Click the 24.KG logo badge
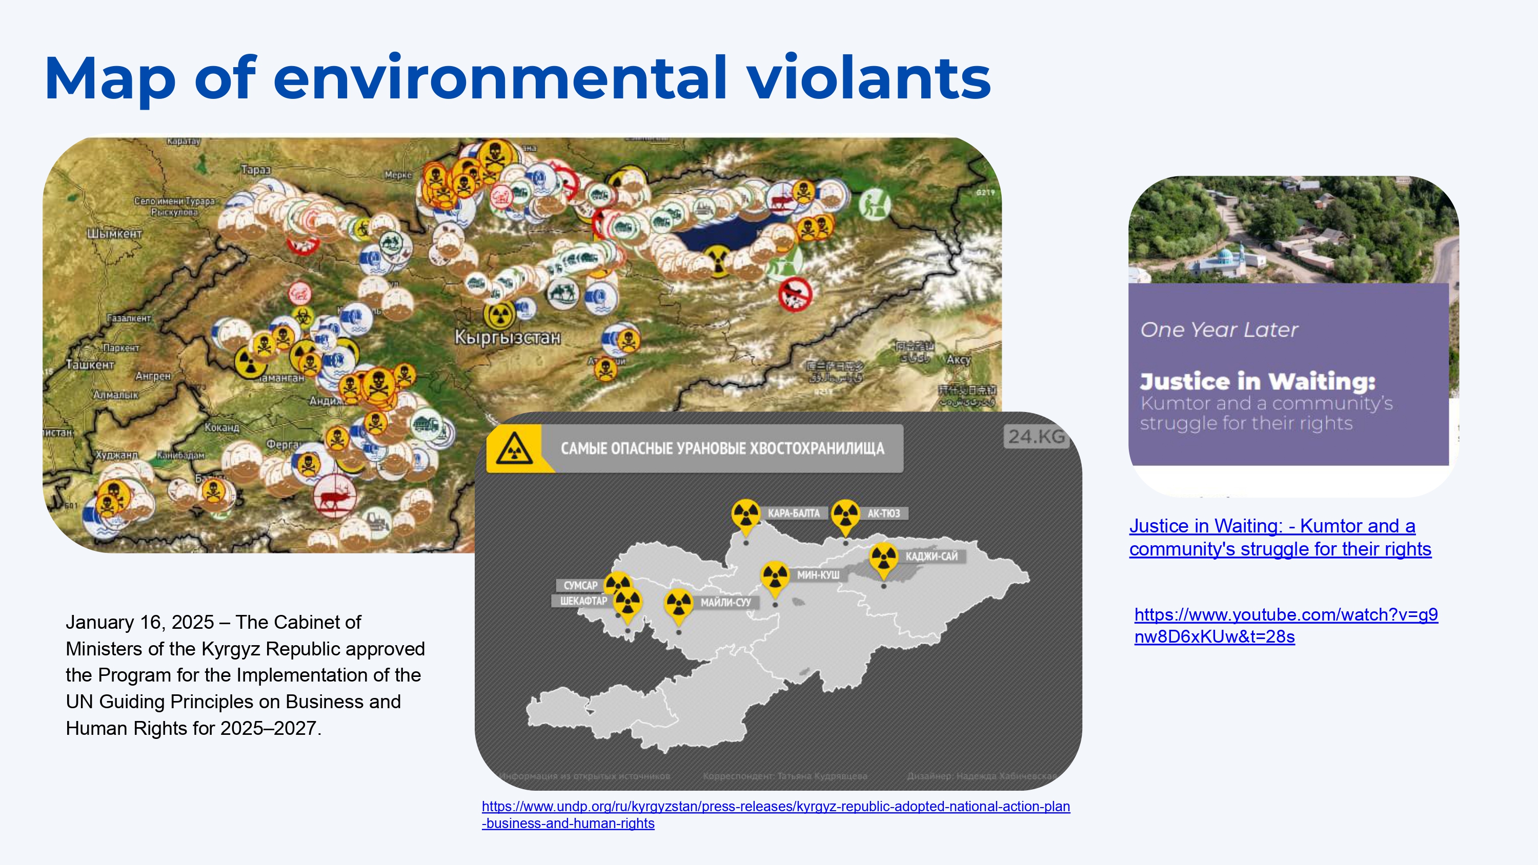Image resolution: width=1538 pixels, height=865 pixels. pos(1037,437)
